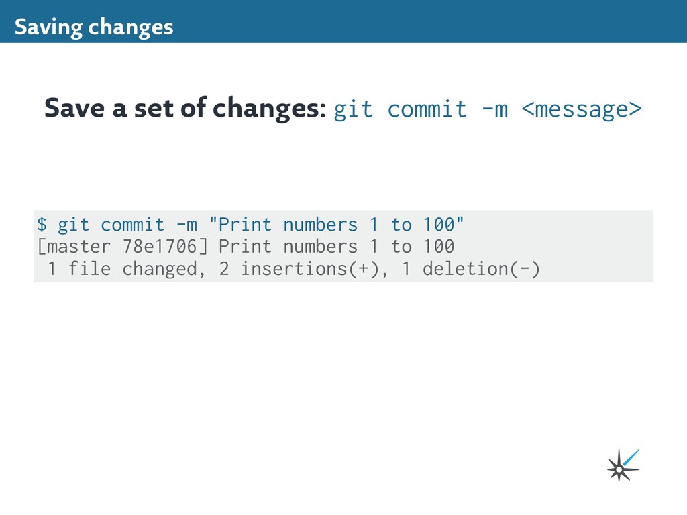The width and height of the screenshot is (687, 515).
Task: Click 'Print numbers 1 to 100' output line
Action: coord(336,246)
